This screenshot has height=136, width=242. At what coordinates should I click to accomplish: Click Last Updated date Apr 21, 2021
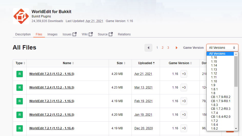coord(94,21)
